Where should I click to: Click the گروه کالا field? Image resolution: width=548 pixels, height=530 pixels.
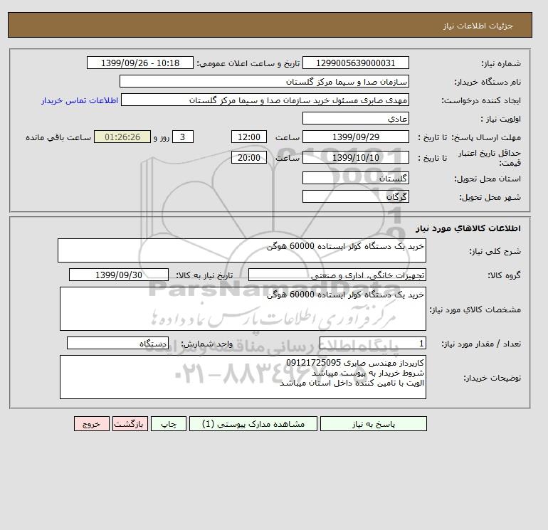pos(337,275)
